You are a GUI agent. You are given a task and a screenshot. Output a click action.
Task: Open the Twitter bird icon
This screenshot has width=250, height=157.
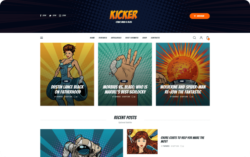click(50, 16)
